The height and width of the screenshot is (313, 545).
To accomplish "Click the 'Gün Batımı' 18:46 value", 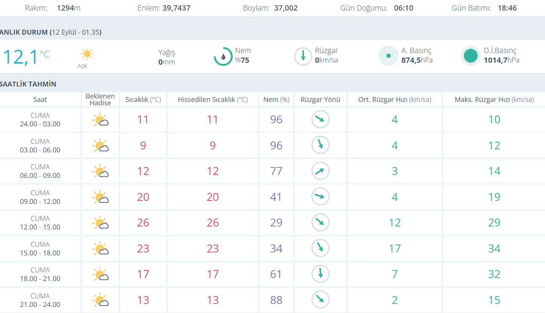I will click(507, 8).
